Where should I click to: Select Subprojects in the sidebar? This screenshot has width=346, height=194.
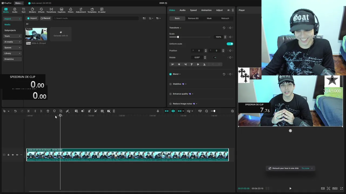10,30
